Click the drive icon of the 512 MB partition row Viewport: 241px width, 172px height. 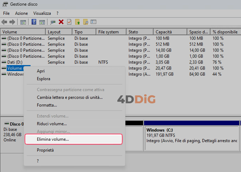4,44
